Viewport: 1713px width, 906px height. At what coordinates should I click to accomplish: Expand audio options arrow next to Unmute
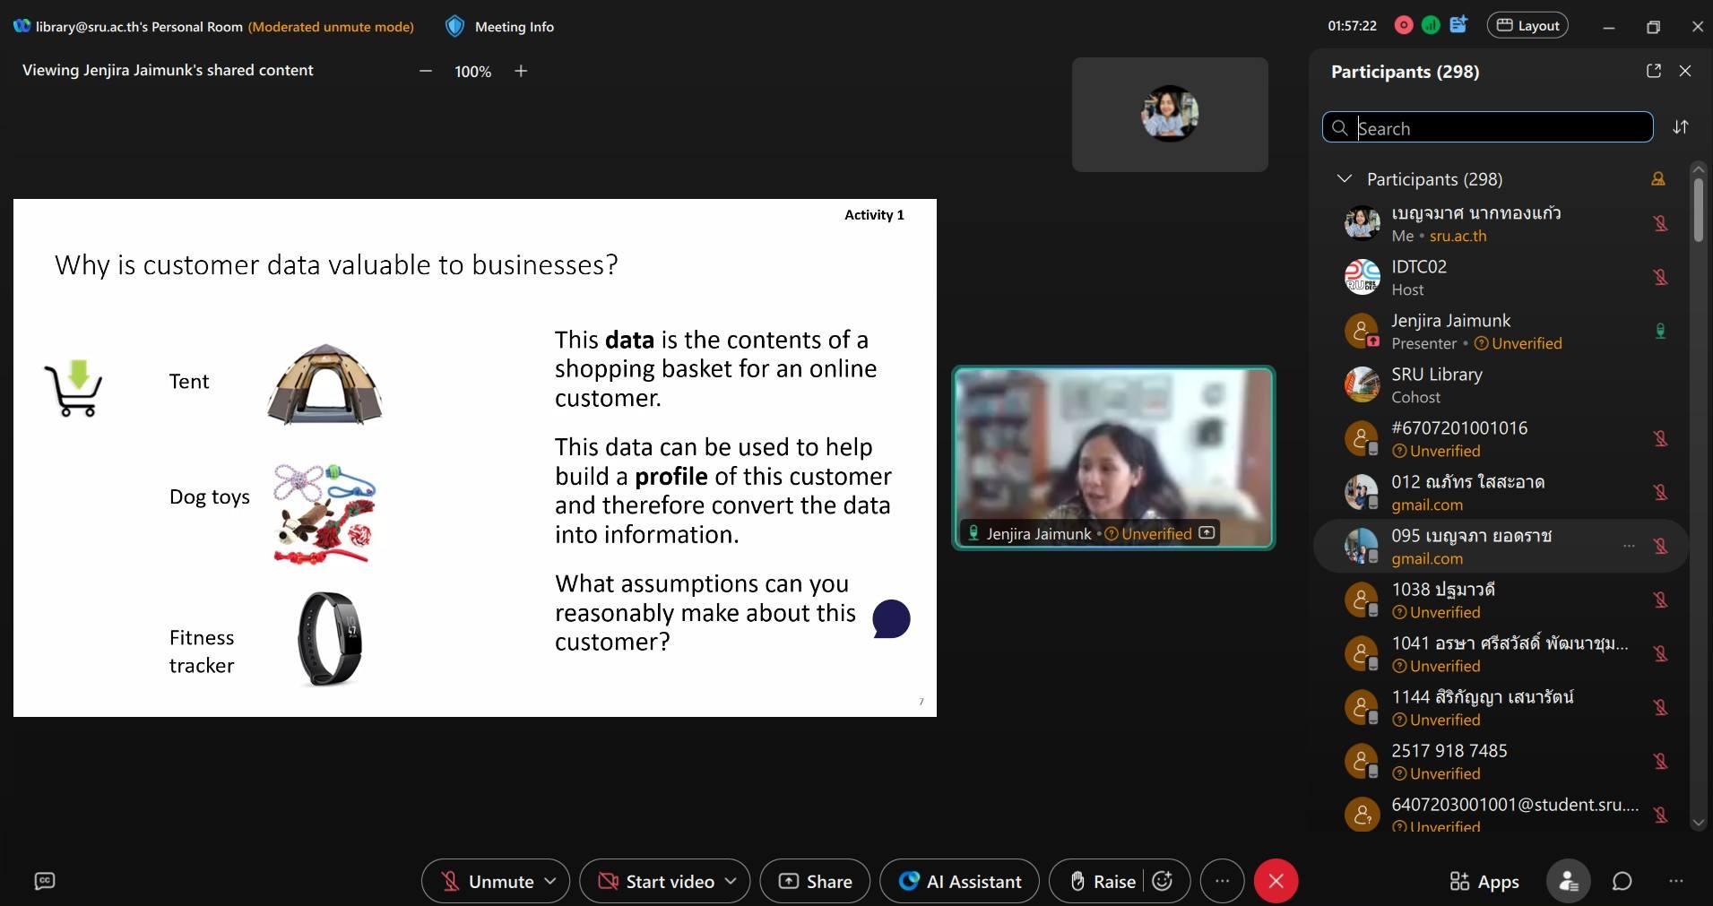pyautogui.click(x=550, y=881)
